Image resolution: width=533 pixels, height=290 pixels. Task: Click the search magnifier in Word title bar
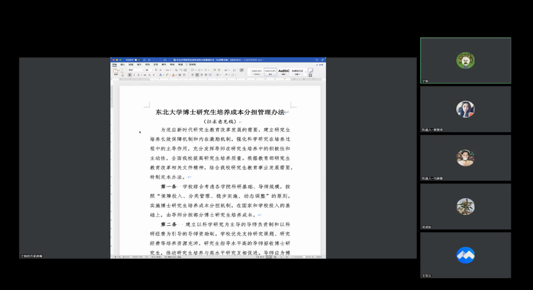coord(317,60)
